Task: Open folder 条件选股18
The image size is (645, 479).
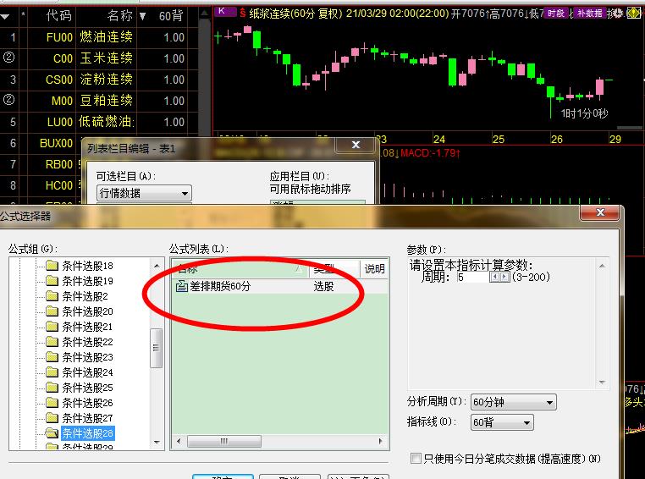Action: click(87, 266)
